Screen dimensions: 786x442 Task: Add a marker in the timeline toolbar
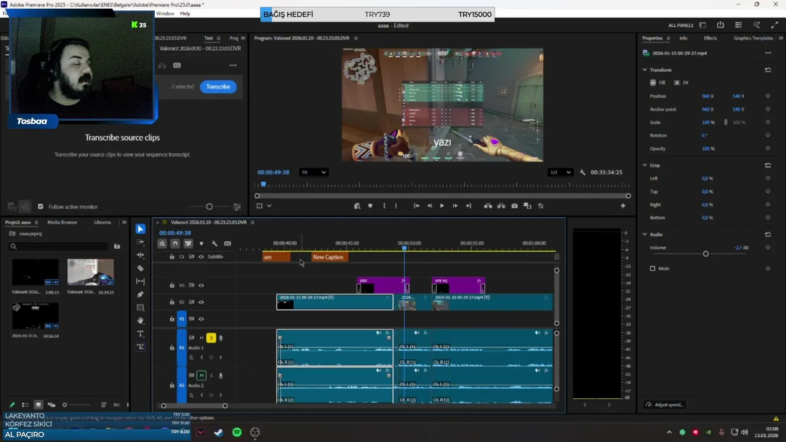pyautogui.click(x=201, y=244)
